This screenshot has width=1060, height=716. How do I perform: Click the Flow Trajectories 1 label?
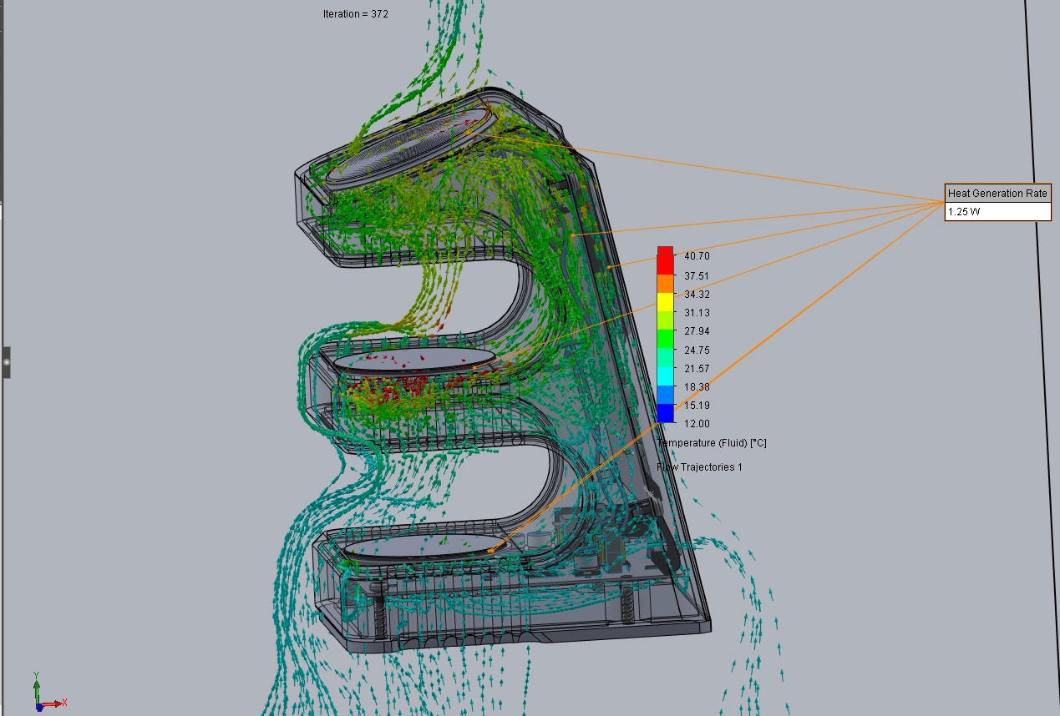point(700,467)
